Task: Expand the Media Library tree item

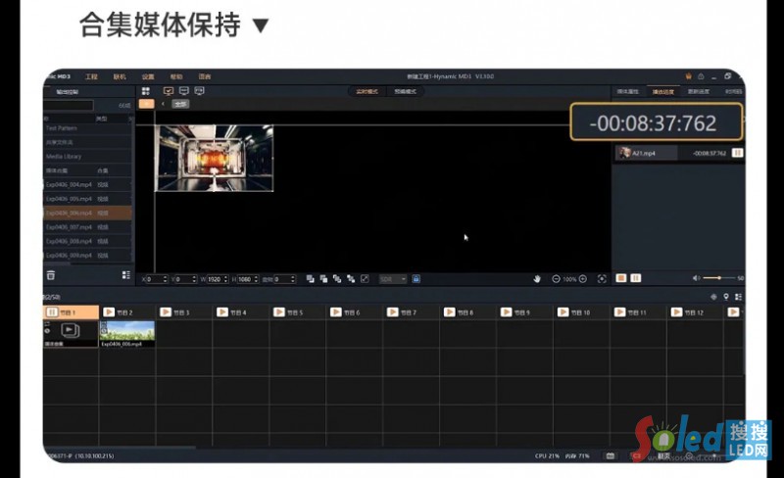Action: [x=65, y=157]
